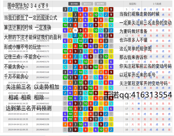
Task: Click ball 3 in row 20190403168
Action: [x=65, y=72]
